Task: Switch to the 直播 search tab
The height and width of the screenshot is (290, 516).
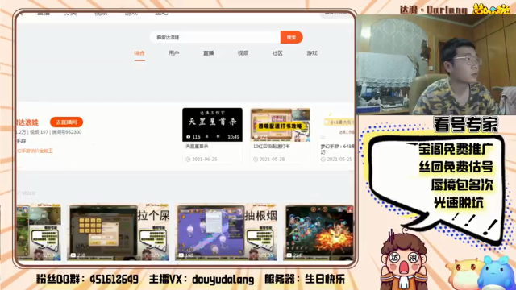Action: [x=208, y=53]
